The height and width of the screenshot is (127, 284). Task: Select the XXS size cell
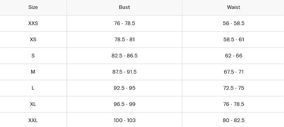pos(33,23)
